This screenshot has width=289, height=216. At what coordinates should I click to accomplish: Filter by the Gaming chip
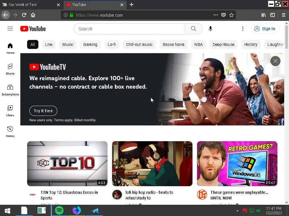coord(90,44)
